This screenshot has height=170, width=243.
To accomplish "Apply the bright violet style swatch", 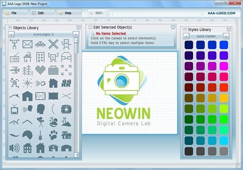I will click(224, 56).
